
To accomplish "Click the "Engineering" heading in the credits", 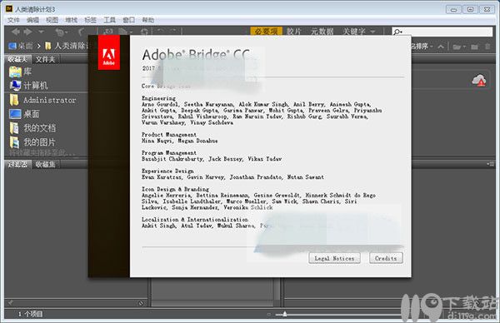I will 159,98.
